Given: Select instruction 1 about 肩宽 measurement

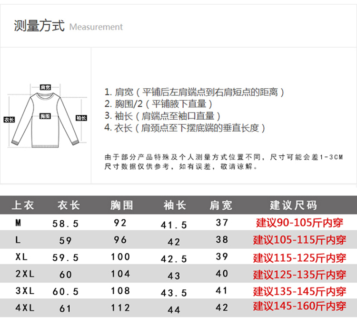Looking at the screenshot, I should 194,92.
